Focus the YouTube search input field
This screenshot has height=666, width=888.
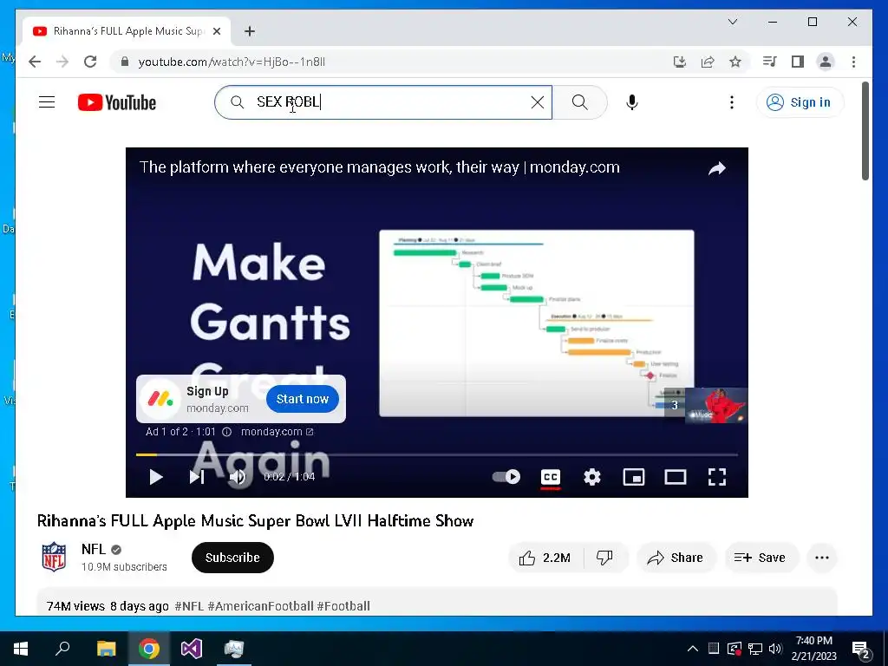click(x=382, y=102)
